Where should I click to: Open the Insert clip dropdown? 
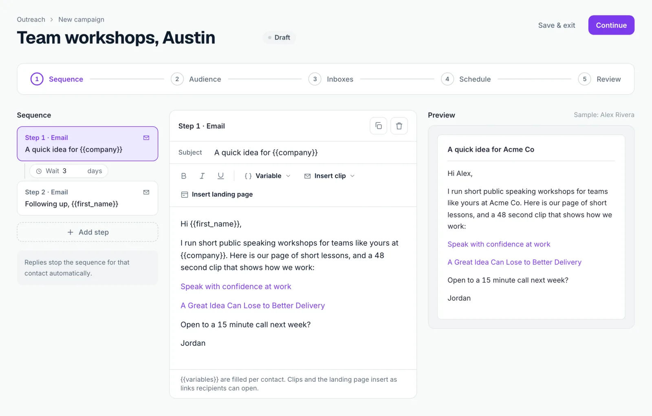[329, 176]
